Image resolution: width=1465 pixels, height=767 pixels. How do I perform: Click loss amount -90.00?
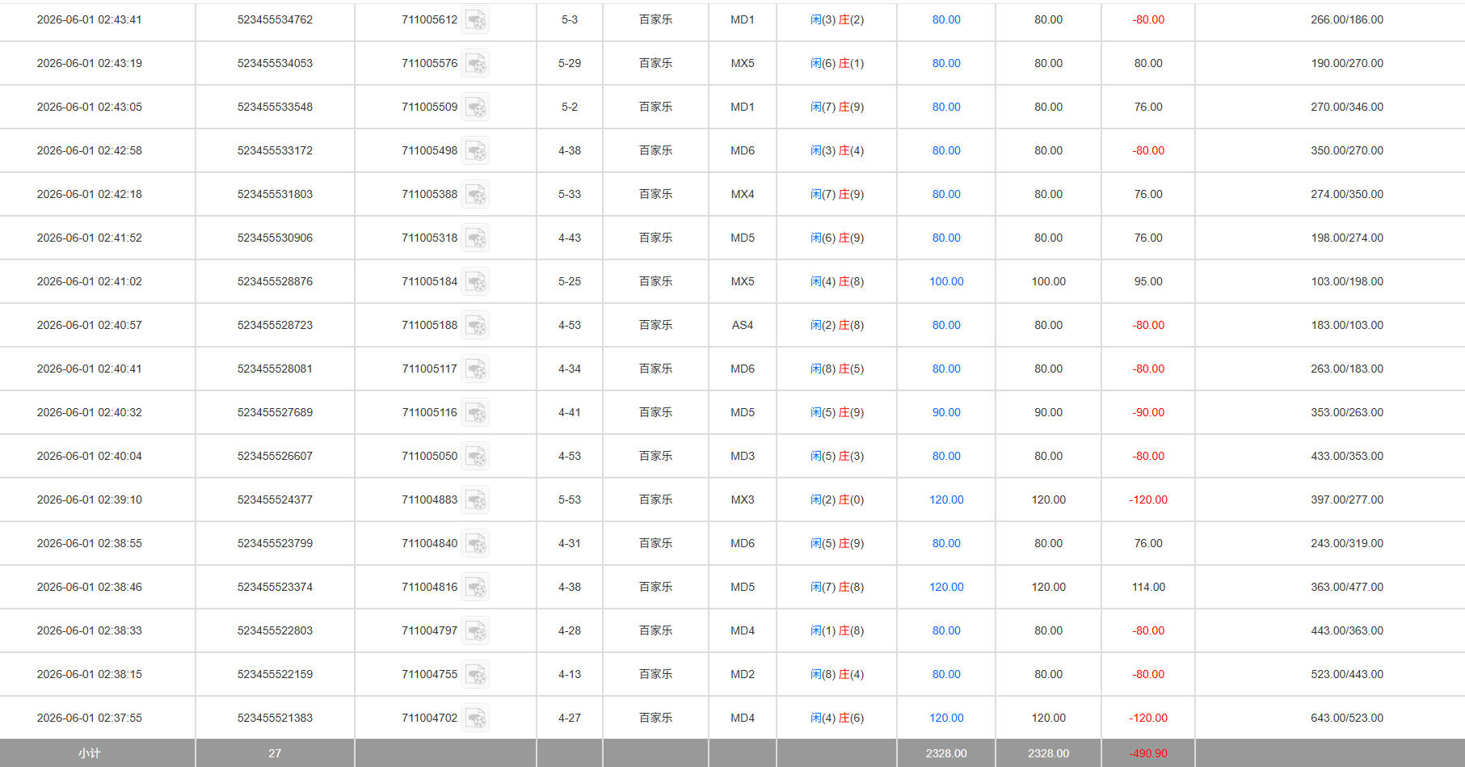coord(1148,412)
